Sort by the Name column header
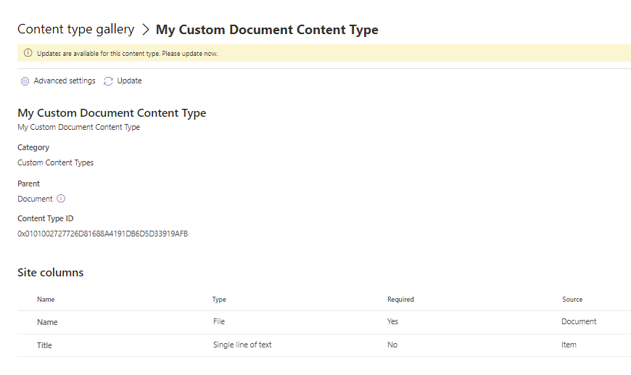 (46, 300)
